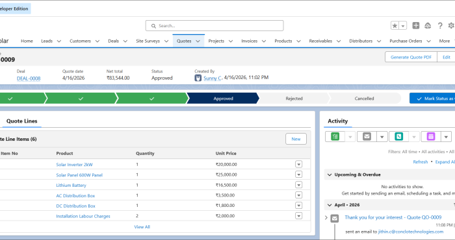Open the Salesforce Trailhead guidance icon
Screen dimensions: 455x240
point(428,25)
